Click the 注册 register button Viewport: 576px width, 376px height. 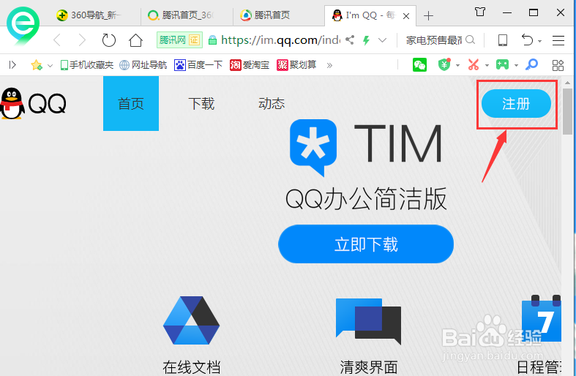click(516, 104)
